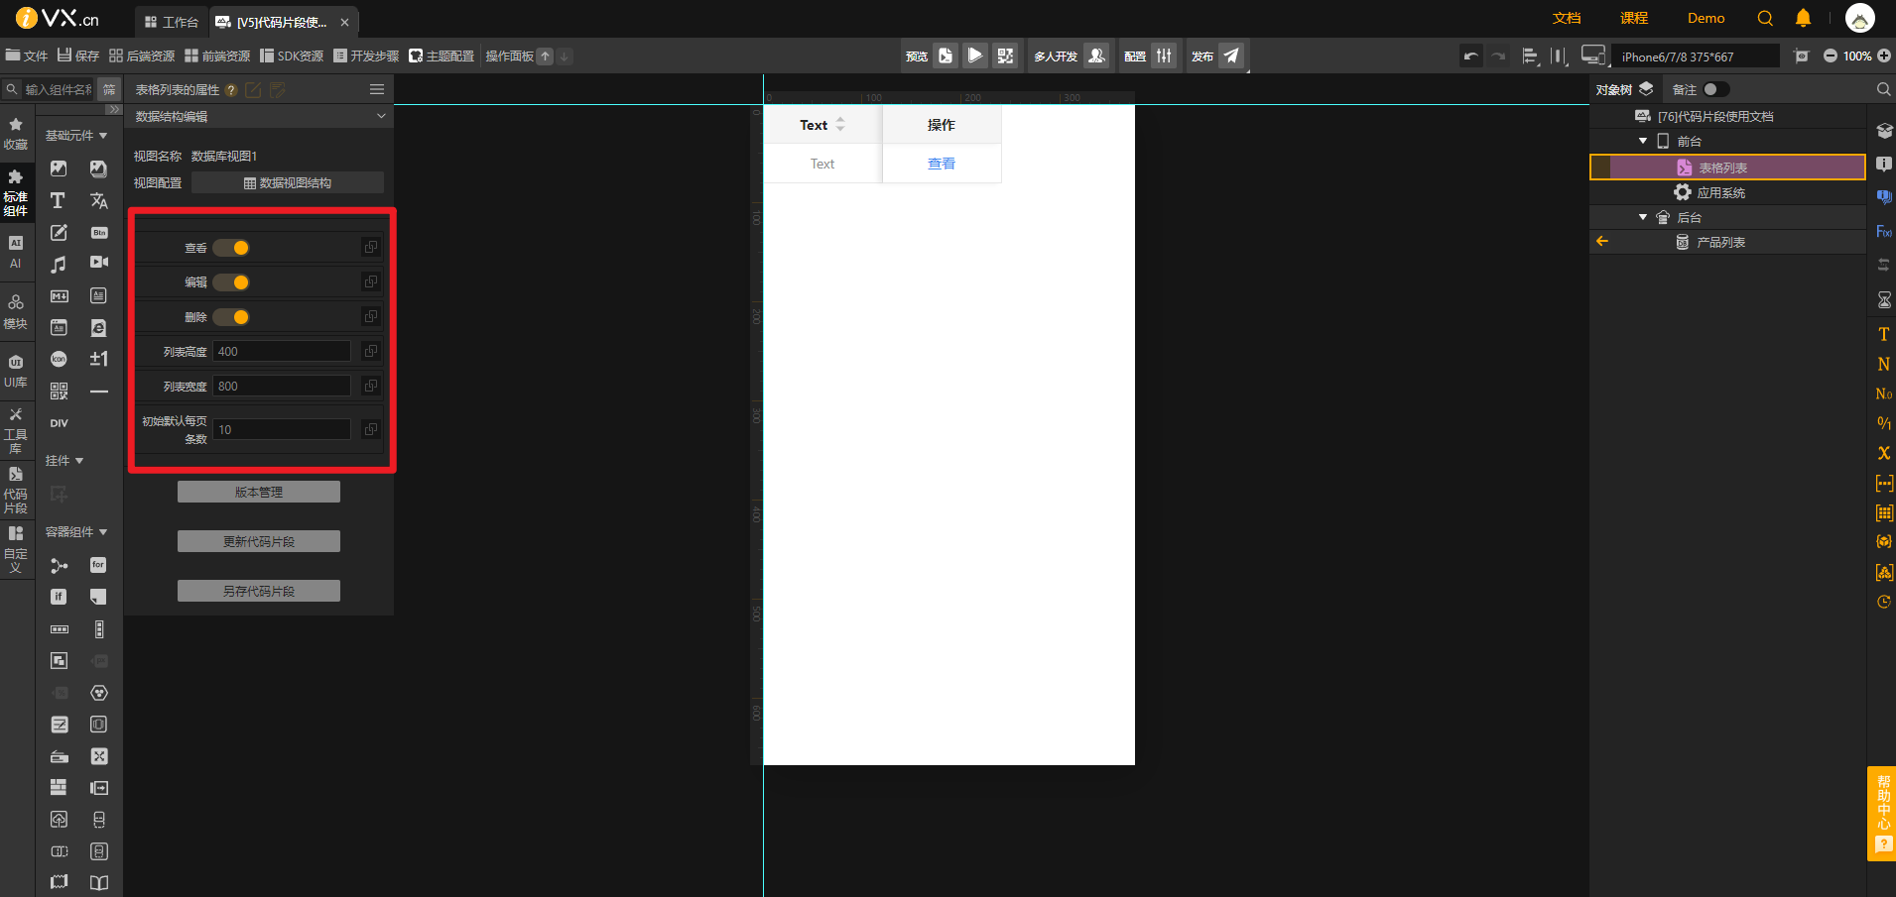
Task: Open the properties panel hamburger menu
Action: (x=377, y=89)
